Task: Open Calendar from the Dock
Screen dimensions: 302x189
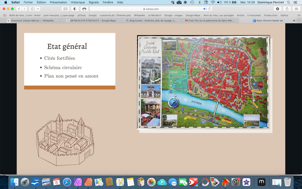Action: tap(56, 182)
